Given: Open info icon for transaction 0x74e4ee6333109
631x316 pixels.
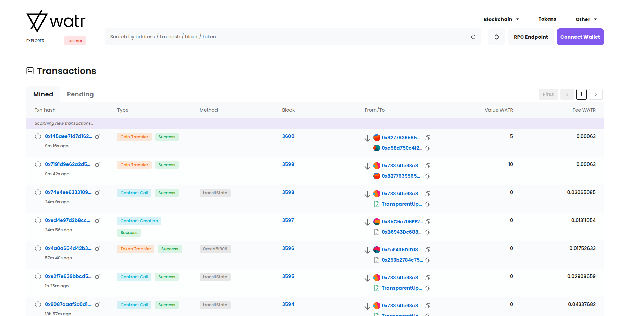Looking at the screenshot, I should point(38,192).
